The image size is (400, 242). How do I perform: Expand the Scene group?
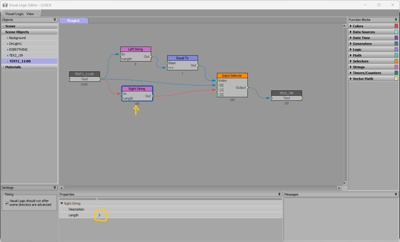point(3,26)
